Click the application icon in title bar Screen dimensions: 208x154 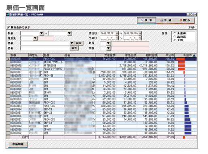coord(8,15)
